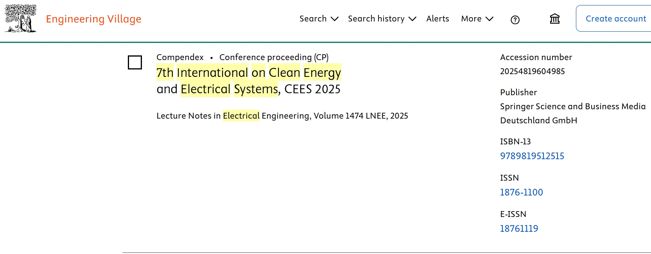The width and height of the screenshot is (651, 254).
Task: Open the E-ISSN 18761119 link
Action: coord(519,229)
